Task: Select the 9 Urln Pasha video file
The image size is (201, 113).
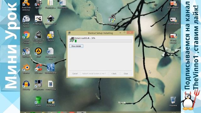Action: click(x=173, y=6)
